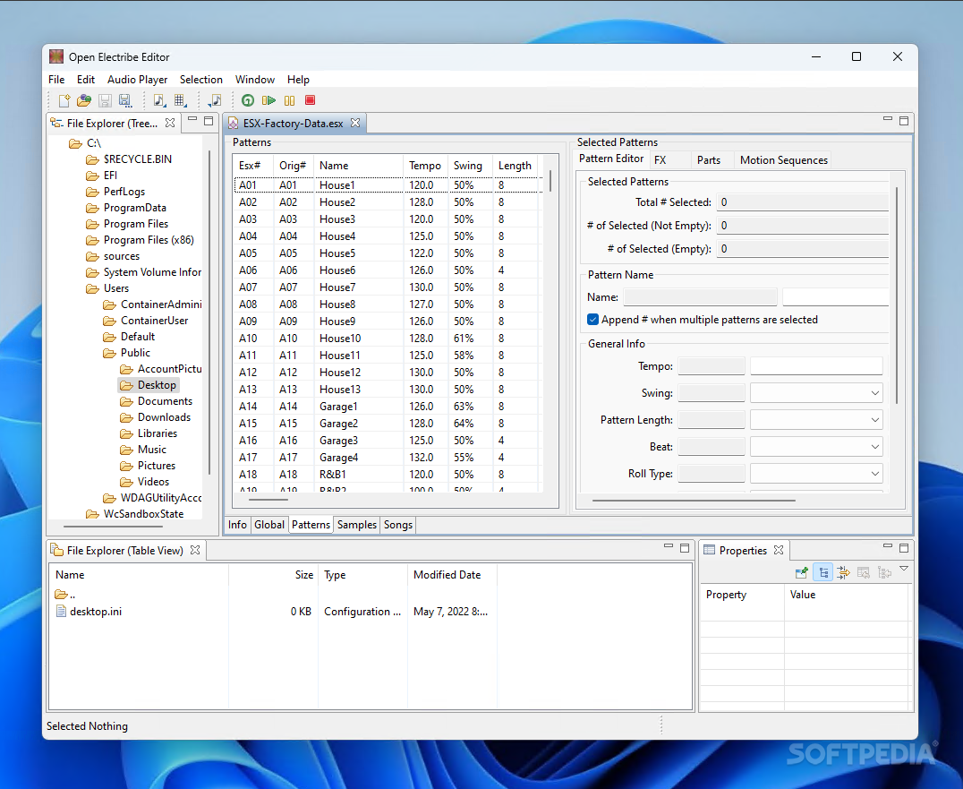Switch to the Songs bottom tab
The image size is (963, 789).
(x=398, y=525)
